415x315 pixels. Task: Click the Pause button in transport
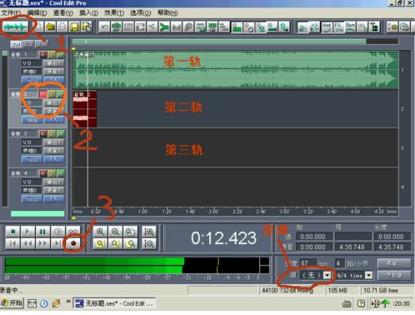42,231
